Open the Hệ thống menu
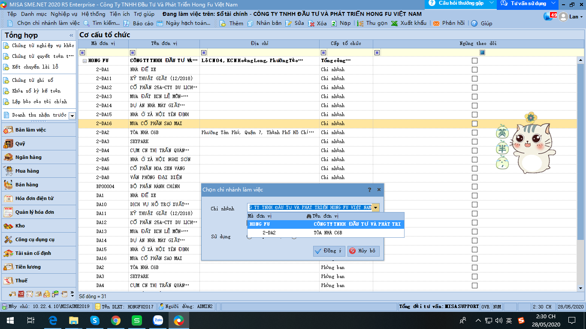Image resolution: width=586 pixels, height=329 pixels. [93, 14]
